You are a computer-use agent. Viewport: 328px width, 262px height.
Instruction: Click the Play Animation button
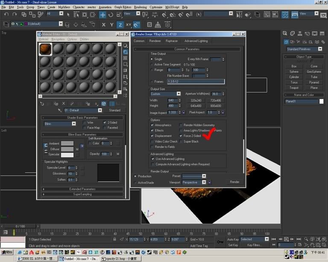tap(286, 239)
